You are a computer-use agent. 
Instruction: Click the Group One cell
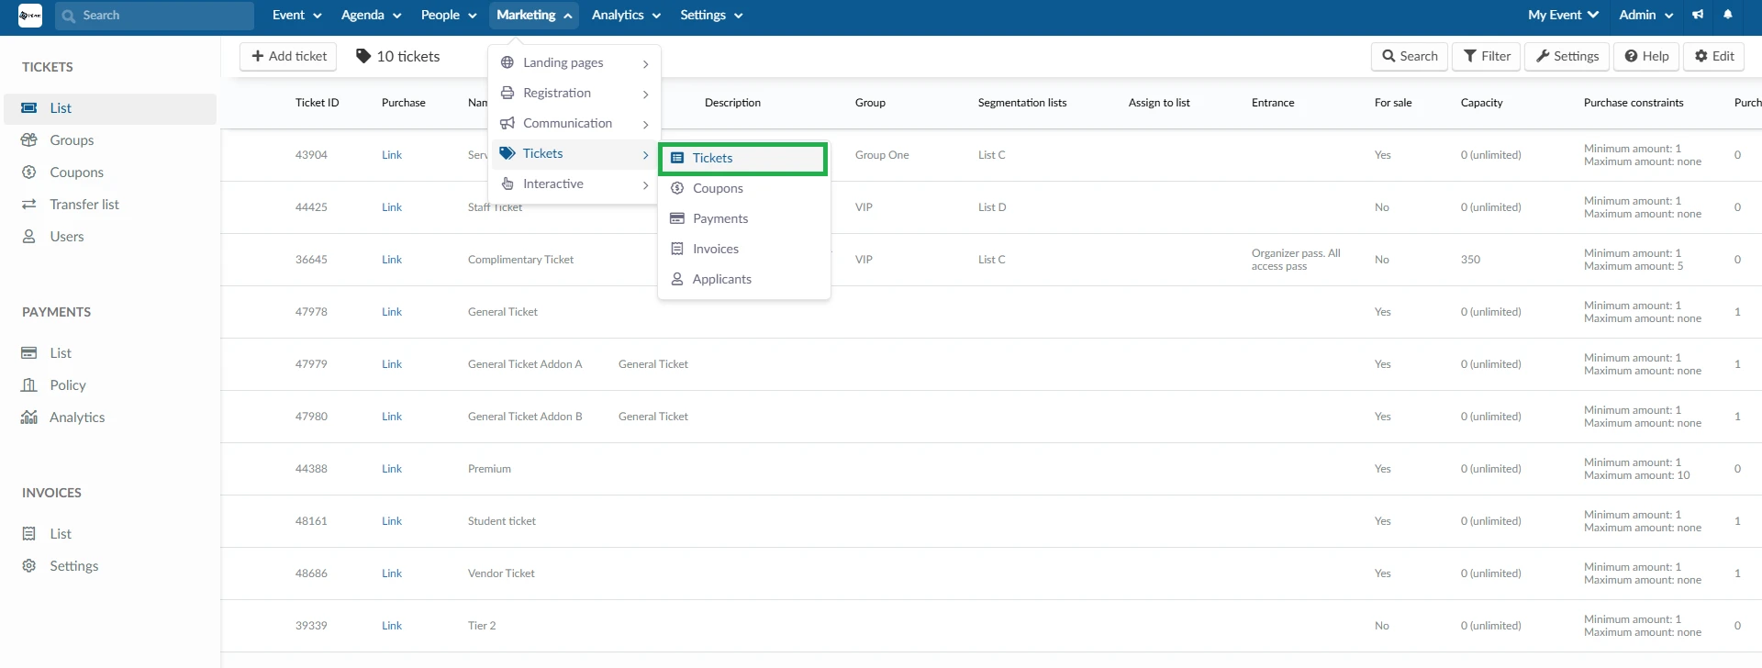click(x=882, y=155)
